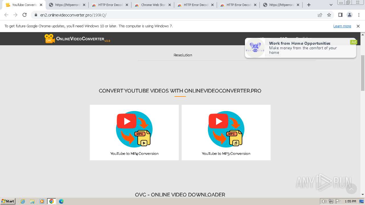
Task: Open the Windows Start menu
Action: click(x=8, y=201)
